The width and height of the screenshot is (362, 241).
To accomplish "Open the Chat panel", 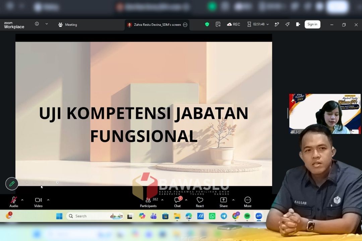I will 177,202.
